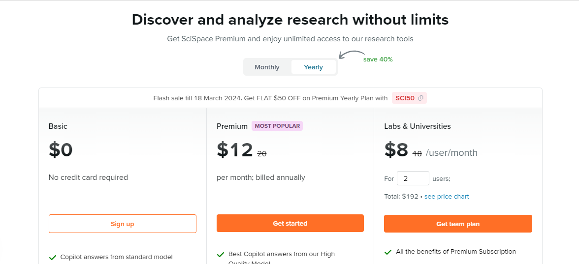This screenshot has height=264, width=579.
Task: Open the see price chart link
Action: click(447, 197)
